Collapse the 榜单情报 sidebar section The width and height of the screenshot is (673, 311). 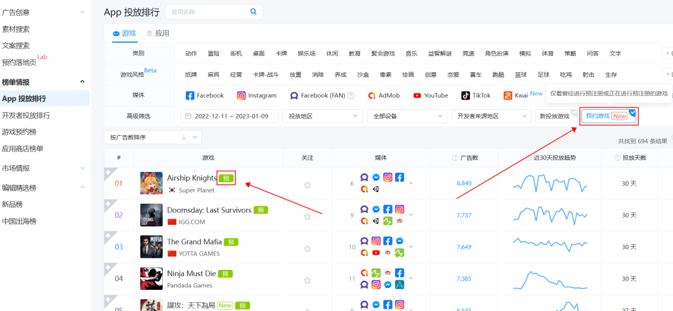click(82, 82)
